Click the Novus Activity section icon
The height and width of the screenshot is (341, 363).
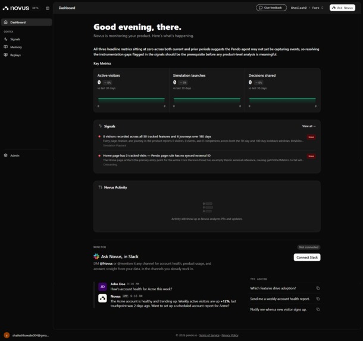100,187
